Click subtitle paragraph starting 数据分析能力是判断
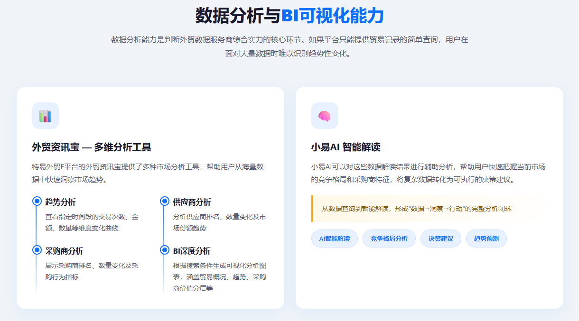 pyautogui.click(x=289, y=46)
